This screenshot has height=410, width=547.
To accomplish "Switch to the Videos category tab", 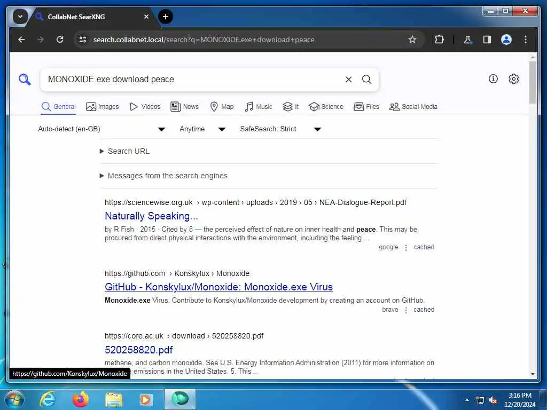I will [x=145, y=107].
